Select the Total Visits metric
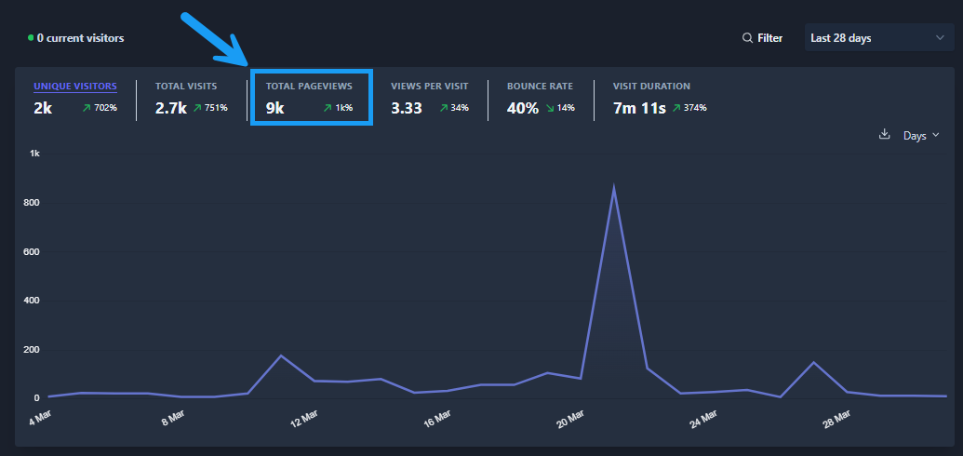This screenshot has height=456, width=963. click(186, 87)
